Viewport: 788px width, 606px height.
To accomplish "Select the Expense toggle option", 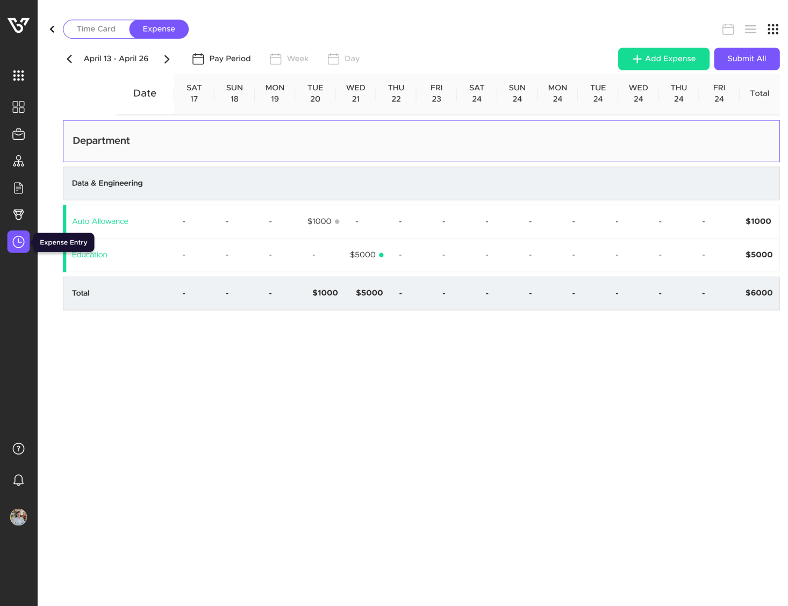I will pyautogui.click(x=159, y=29).
